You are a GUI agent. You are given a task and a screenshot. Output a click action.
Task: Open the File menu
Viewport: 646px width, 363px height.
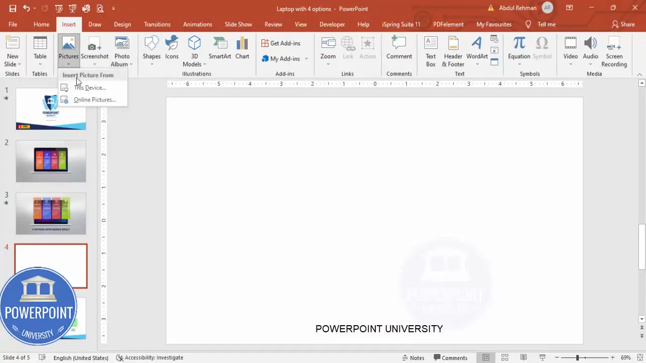coord(13,24)
